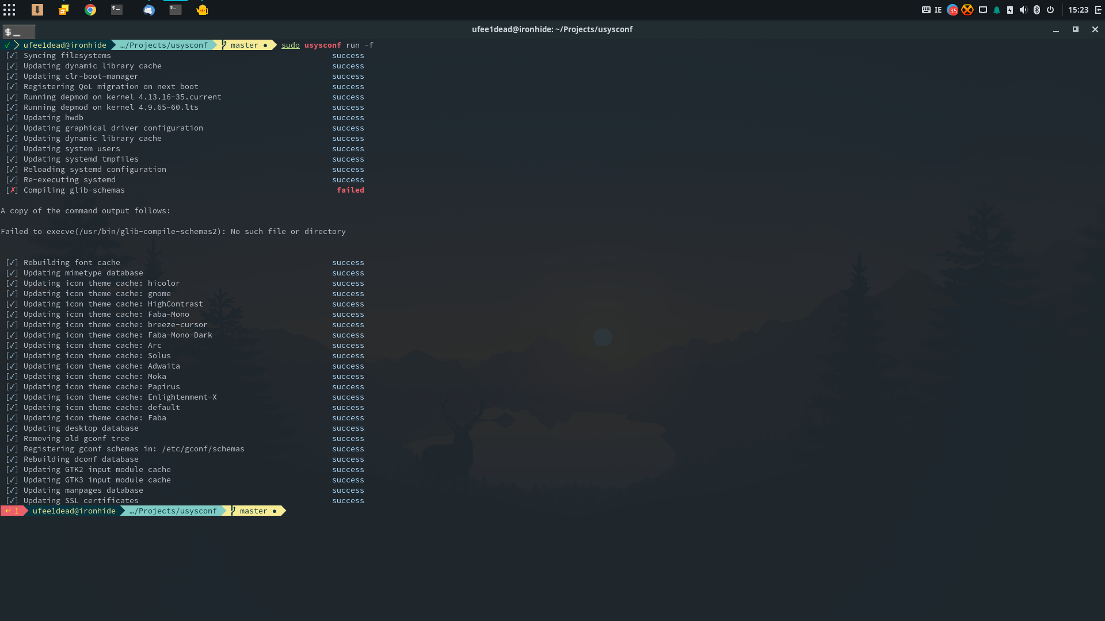Image resolution: width=1105 pixels, height=621 pixels.
Task: Click icon theme cache: Enlightenment-X line
Action: [120, 397]
